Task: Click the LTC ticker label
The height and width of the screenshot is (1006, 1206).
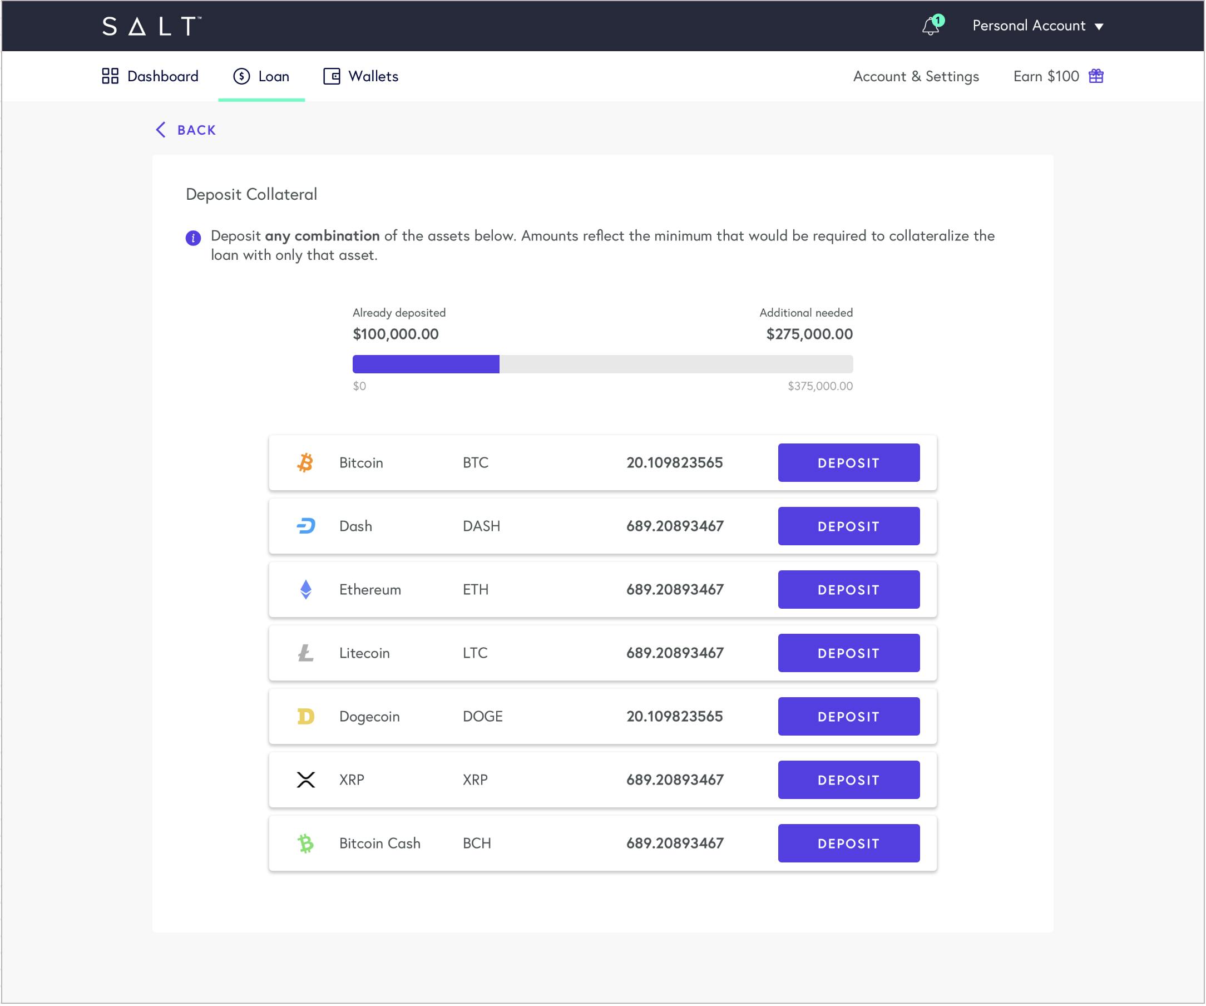Action: tap(476, 653)
